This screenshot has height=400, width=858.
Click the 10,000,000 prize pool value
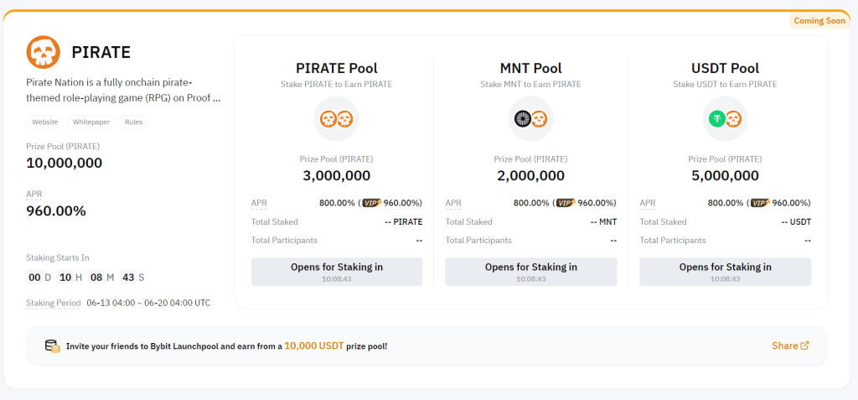point(64,164)
